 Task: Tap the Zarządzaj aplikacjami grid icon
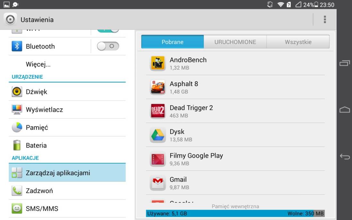[17, 173]
